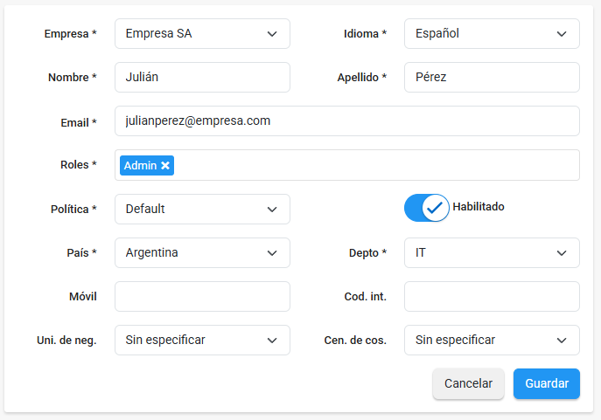Open the País country dropdown
The image size is (601, 420).
tap(202, 252)
